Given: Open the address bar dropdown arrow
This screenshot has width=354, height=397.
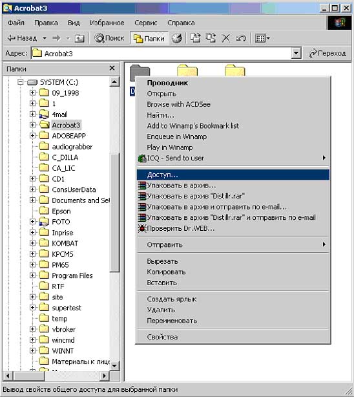Looking at the screenshot, I should point(296,54).
